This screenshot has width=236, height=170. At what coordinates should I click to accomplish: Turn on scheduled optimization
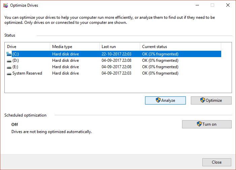tap(207, 124)
